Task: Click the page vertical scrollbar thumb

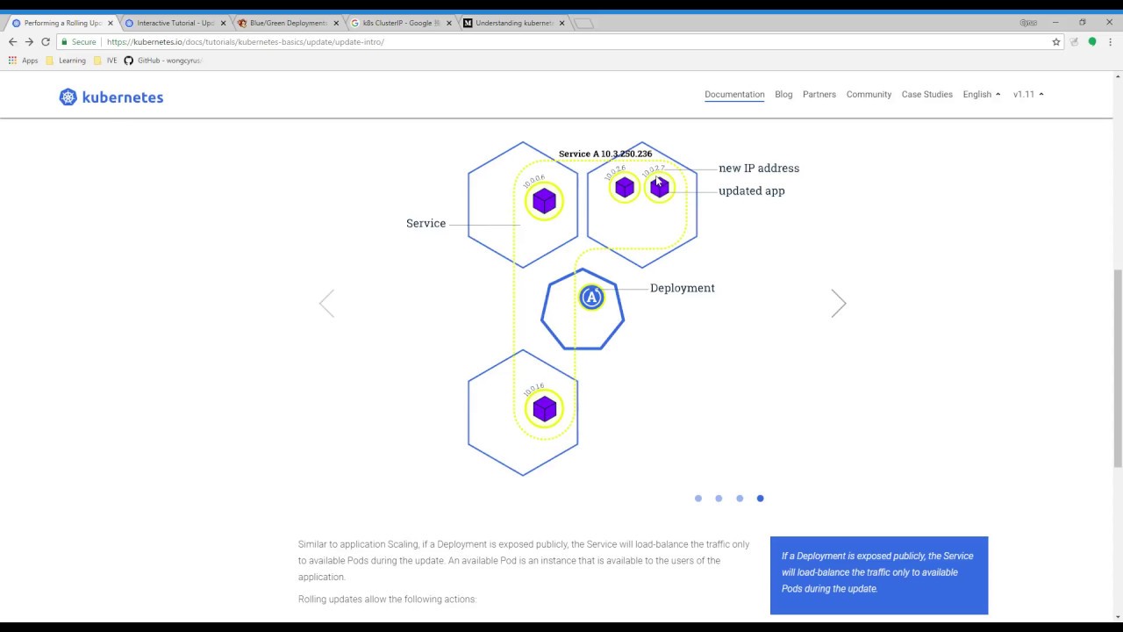Action: tap(1117, 369)
